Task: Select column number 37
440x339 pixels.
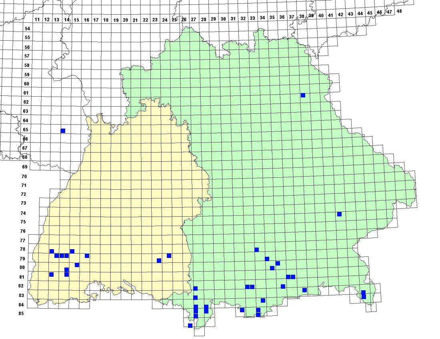Action: [292, 17]
